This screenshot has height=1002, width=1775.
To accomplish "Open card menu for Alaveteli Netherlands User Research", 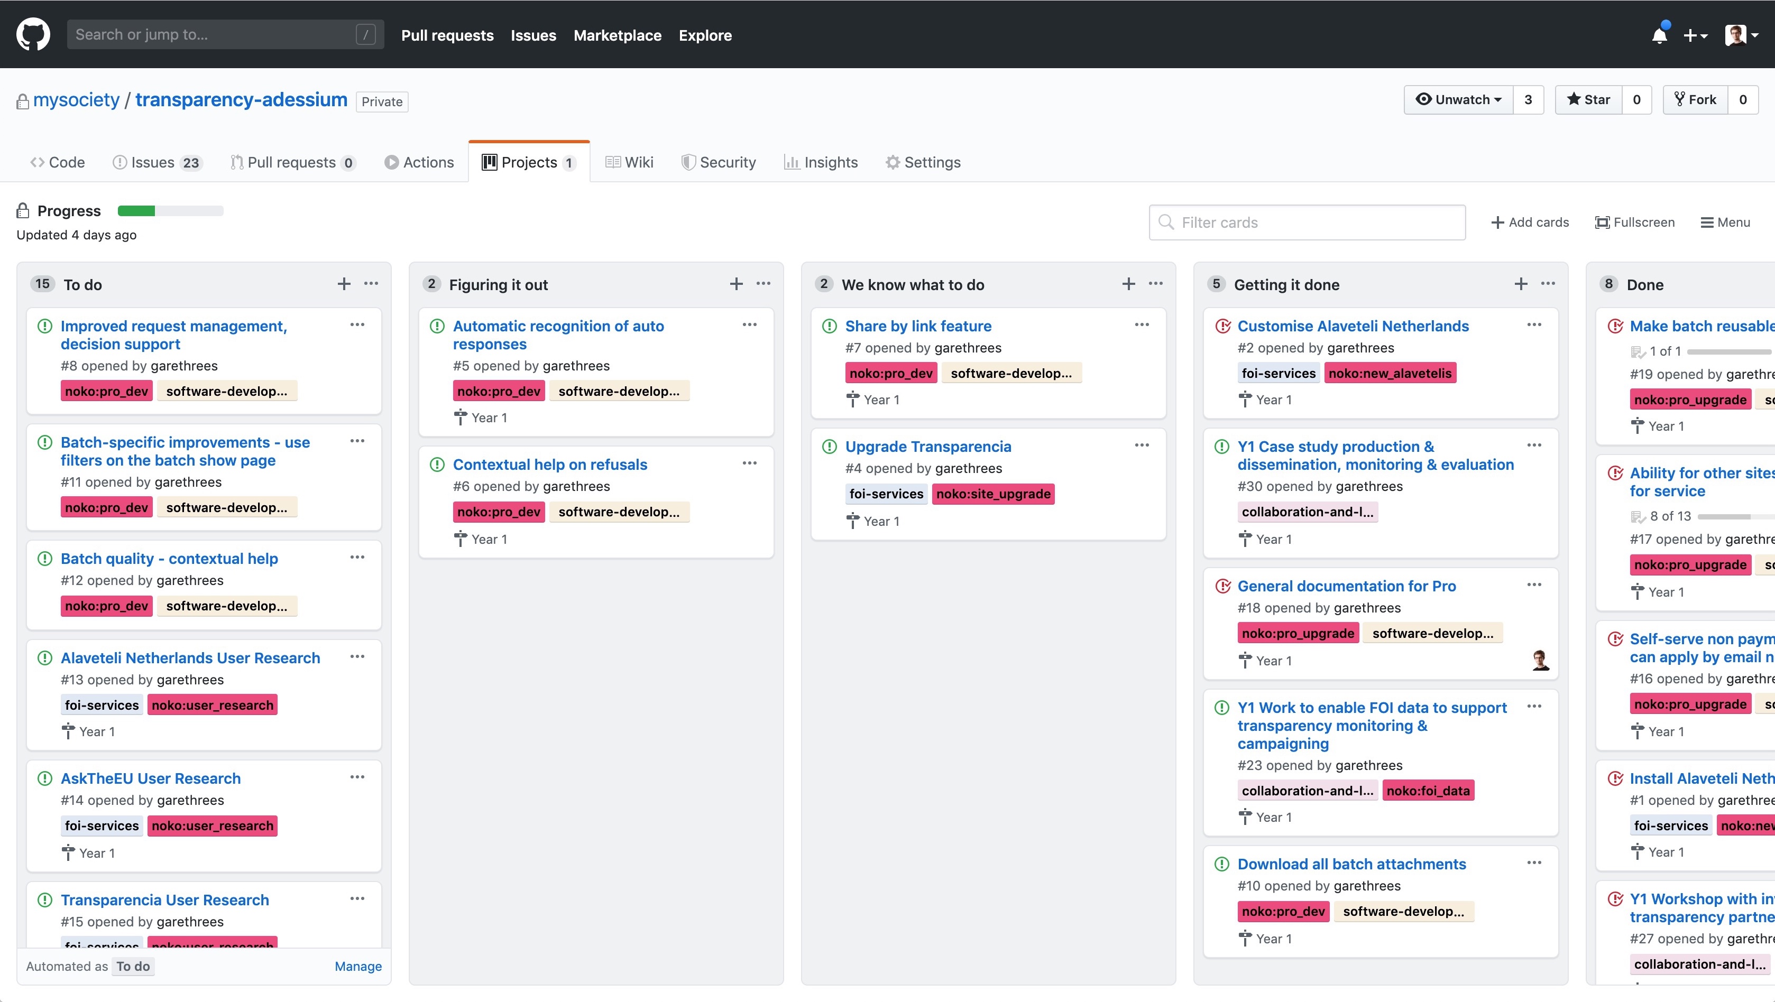I will 357,657.
